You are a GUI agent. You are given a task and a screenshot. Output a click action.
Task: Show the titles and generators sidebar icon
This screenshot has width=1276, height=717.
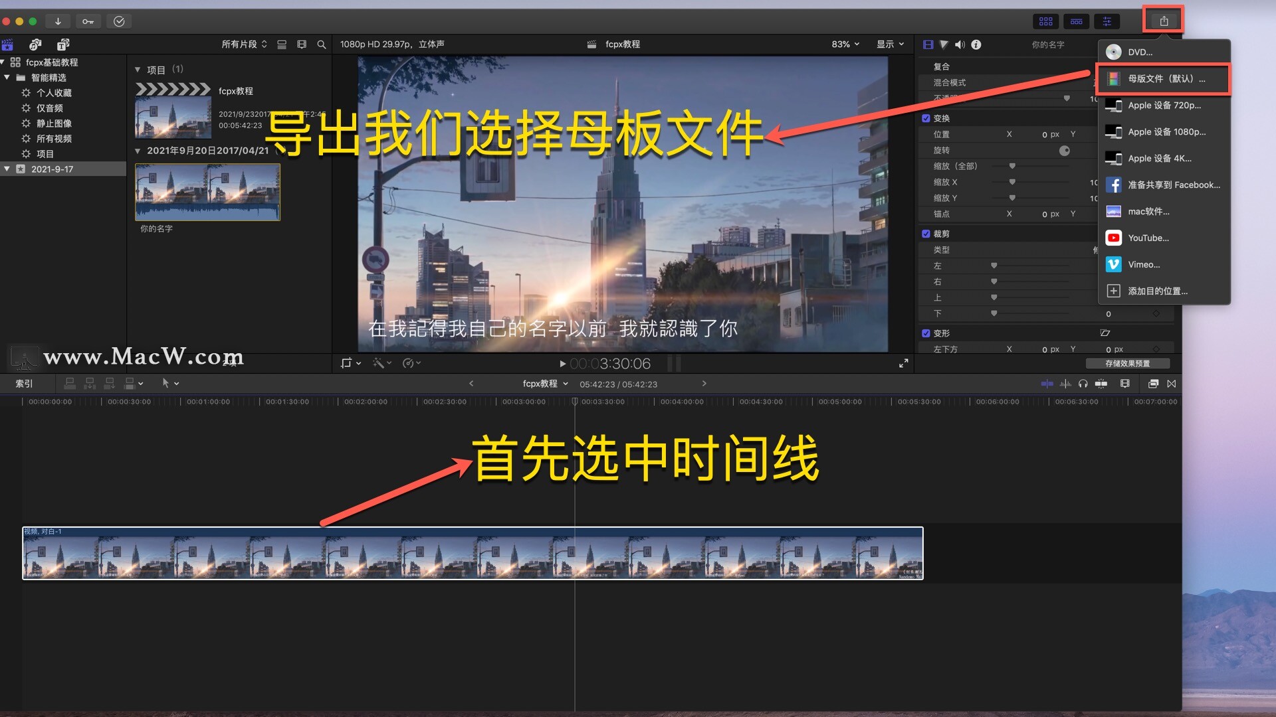click(x=62, y=44)
